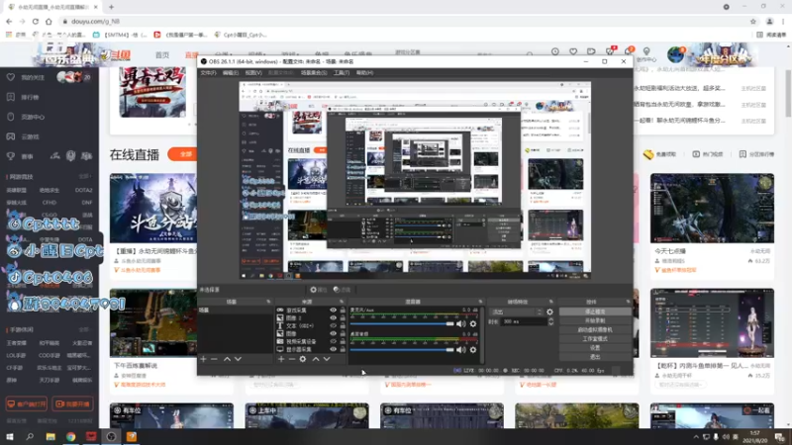792x445 pixels.
Task: Move scene up in scenes list
Action: (228, 359)
